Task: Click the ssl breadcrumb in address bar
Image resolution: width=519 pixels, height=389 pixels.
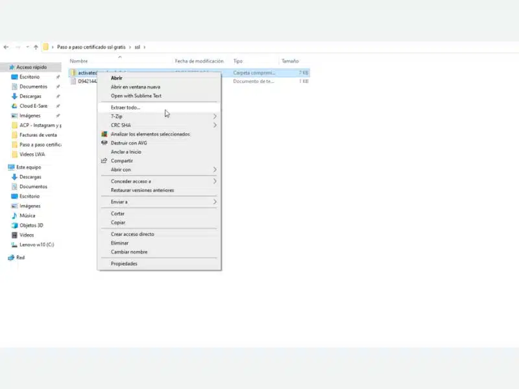Action: [x=137, y=47]
